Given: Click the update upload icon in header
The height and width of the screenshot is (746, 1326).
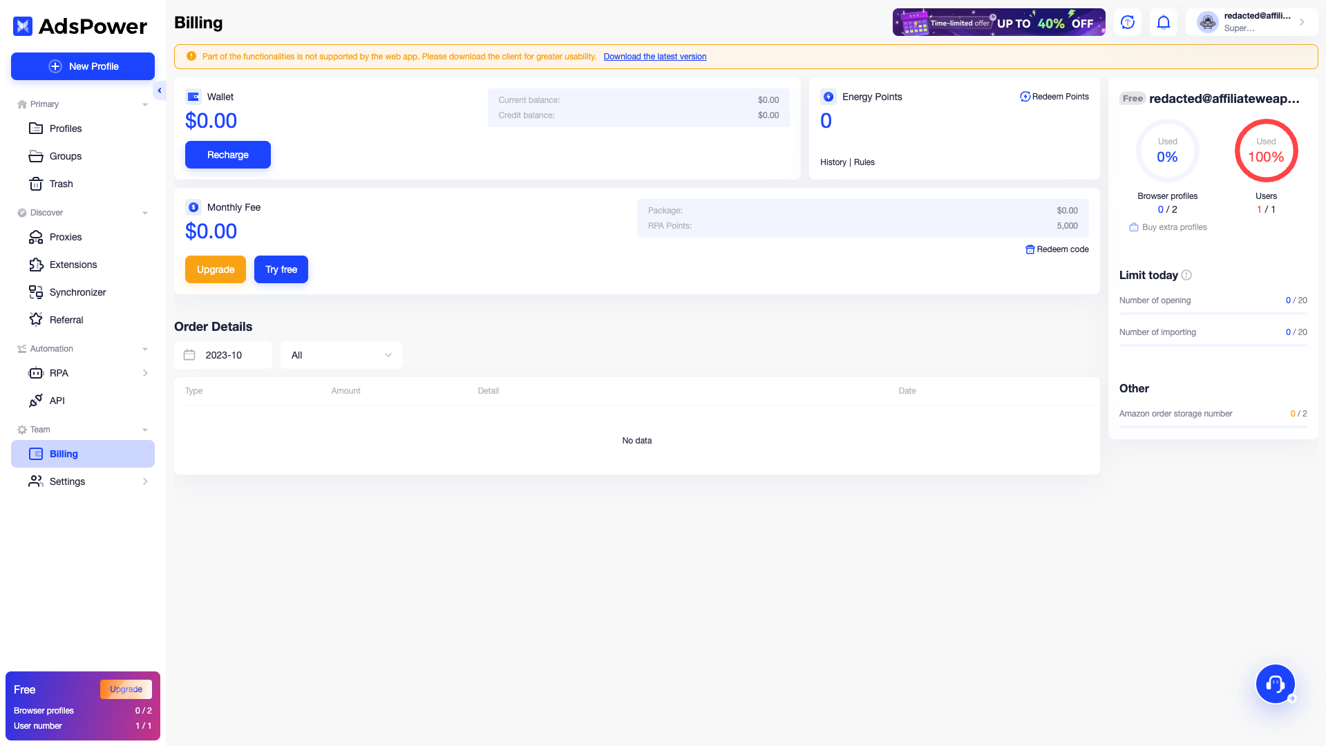Looking at the screenshot, I should (1128, 22).
